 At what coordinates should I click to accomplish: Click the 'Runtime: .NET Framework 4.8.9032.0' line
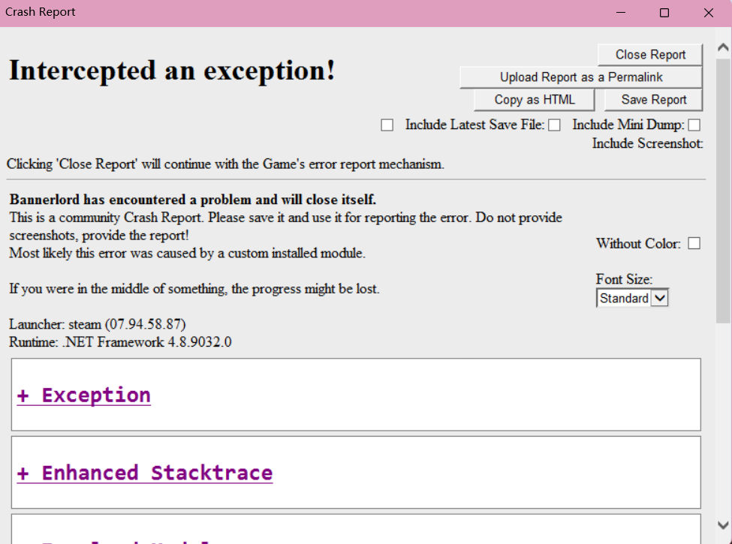tap(120, 342)
